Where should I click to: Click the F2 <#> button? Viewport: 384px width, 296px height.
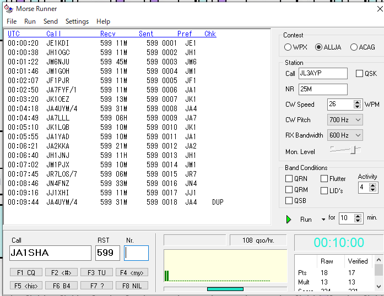coord(61,272)
